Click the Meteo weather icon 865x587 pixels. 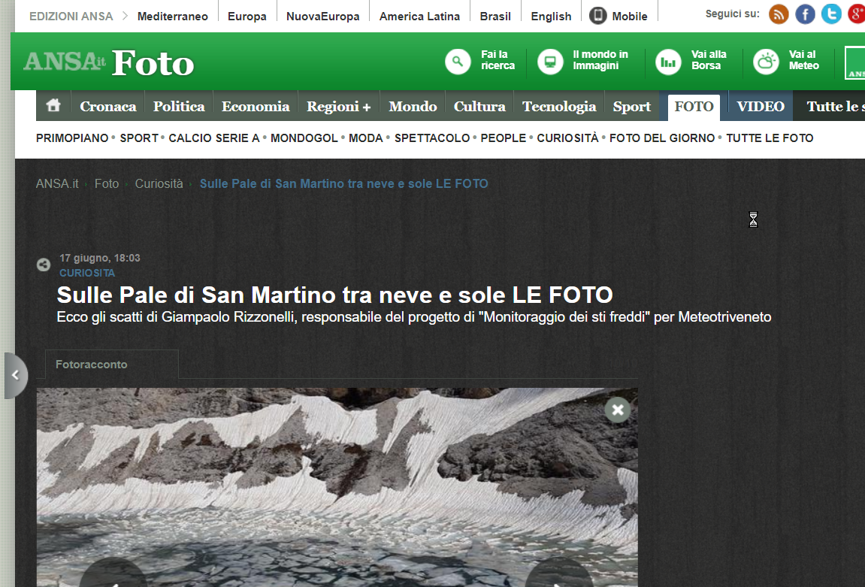(766, 61)
